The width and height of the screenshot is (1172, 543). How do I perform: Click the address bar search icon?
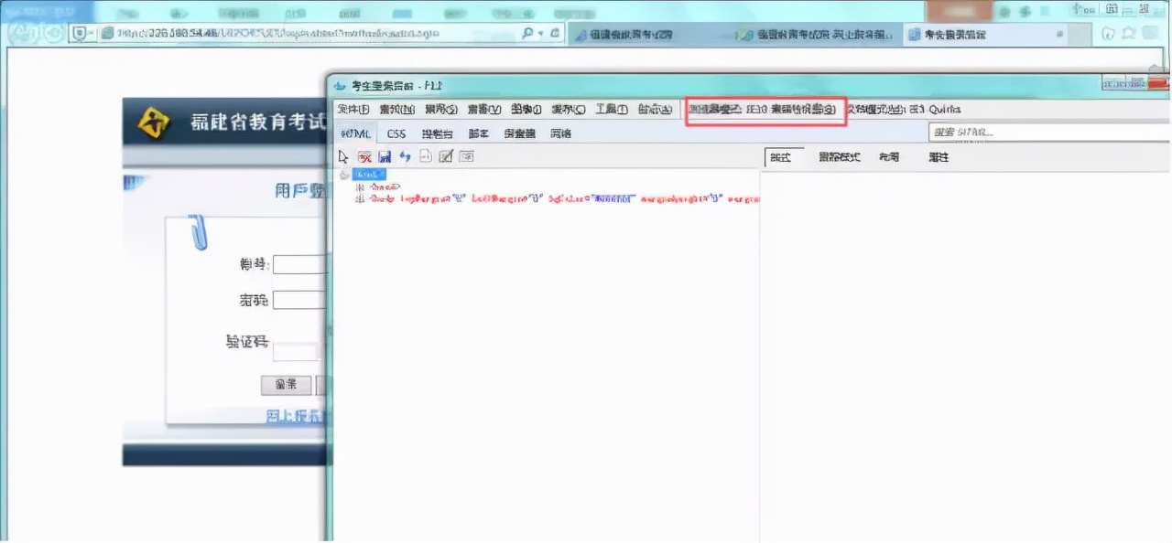coord(528,33)
